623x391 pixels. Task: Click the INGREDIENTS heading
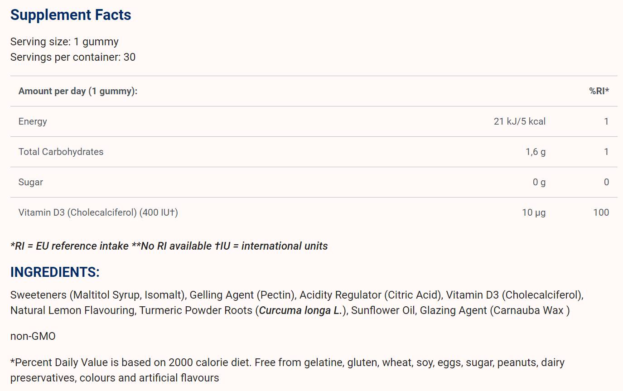click(55, 272)
